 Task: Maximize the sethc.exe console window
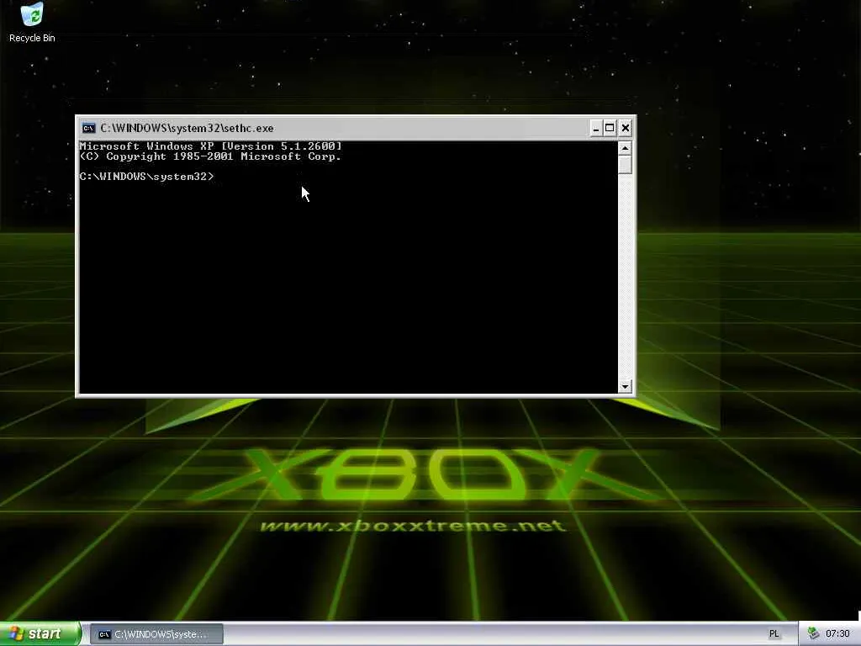(x=610, y=128)
